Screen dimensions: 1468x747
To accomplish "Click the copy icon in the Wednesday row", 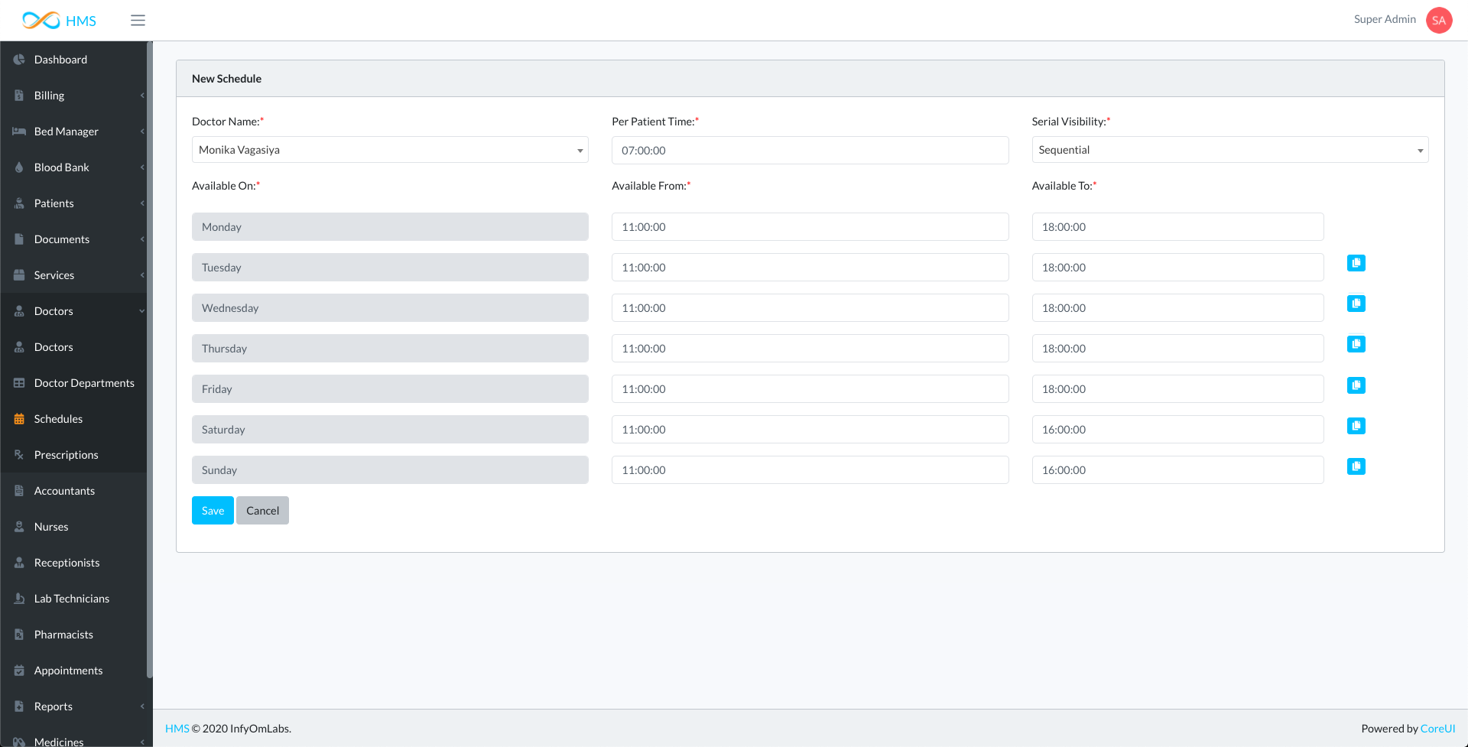I will point(1356,304).
